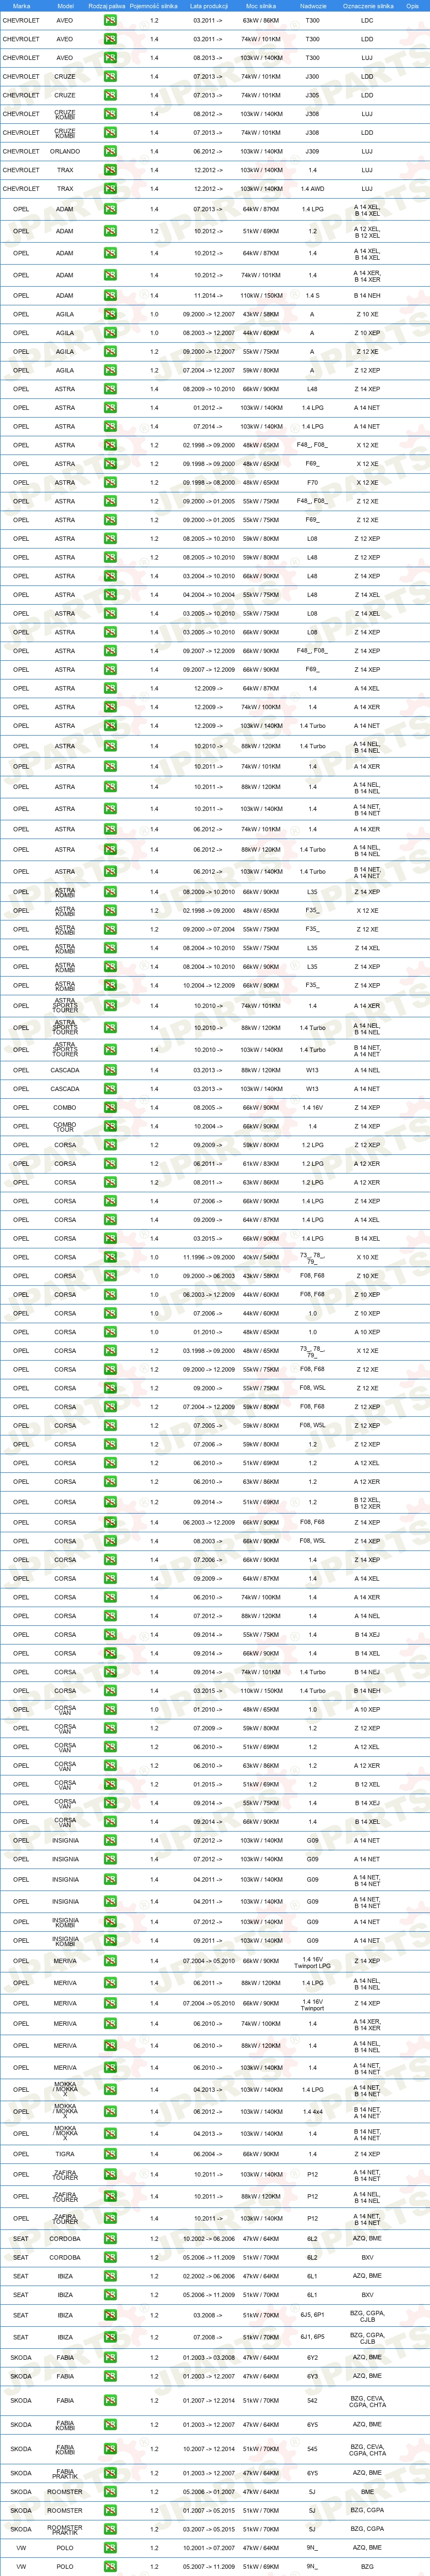Click the Nadwozie column header

[x=312, y=6]
